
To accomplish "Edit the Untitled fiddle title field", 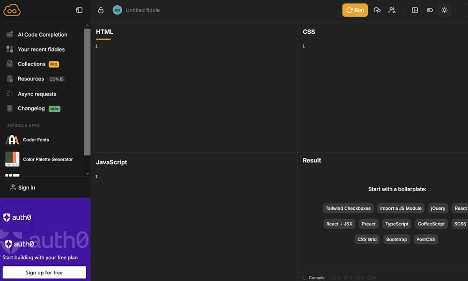I will click(x=143, y=10).
